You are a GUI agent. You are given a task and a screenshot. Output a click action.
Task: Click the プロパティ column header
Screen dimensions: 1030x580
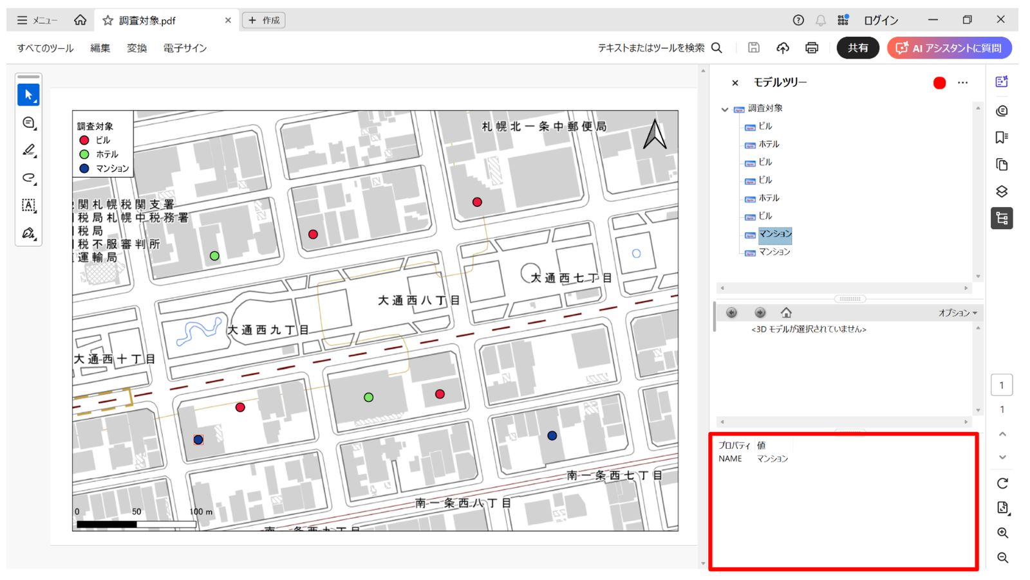tap(734, 446)
